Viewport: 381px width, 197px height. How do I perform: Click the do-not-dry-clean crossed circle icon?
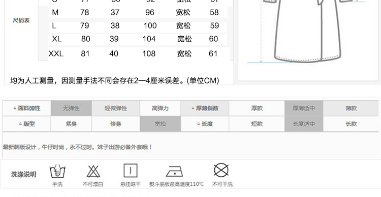click(221, 170)
